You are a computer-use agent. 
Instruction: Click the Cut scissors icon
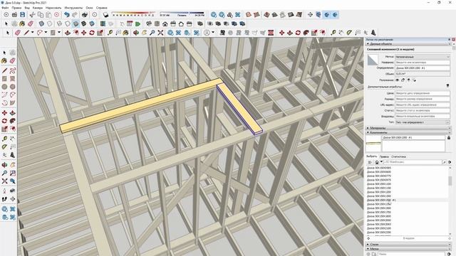point(32,14)
